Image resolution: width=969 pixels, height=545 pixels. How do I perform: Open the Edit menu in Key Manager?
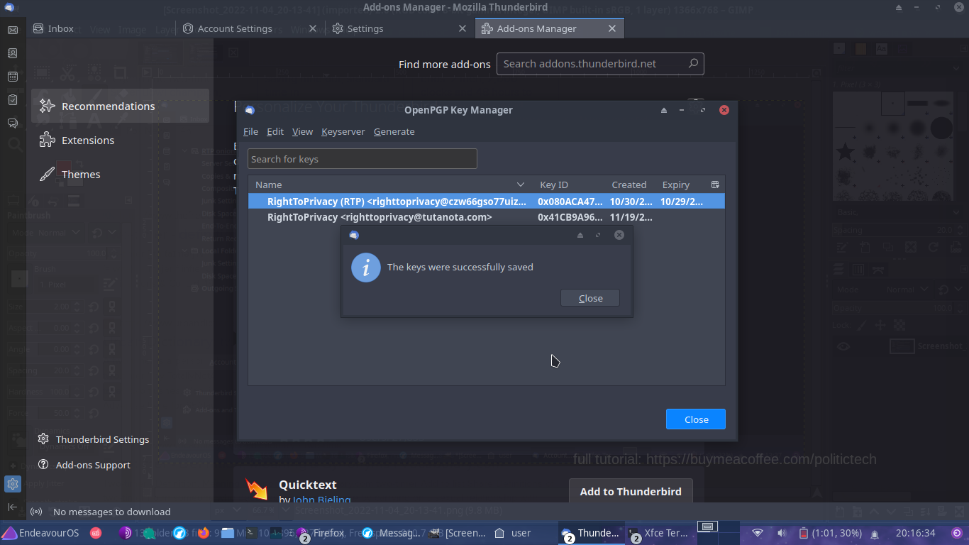pos(275,131)
